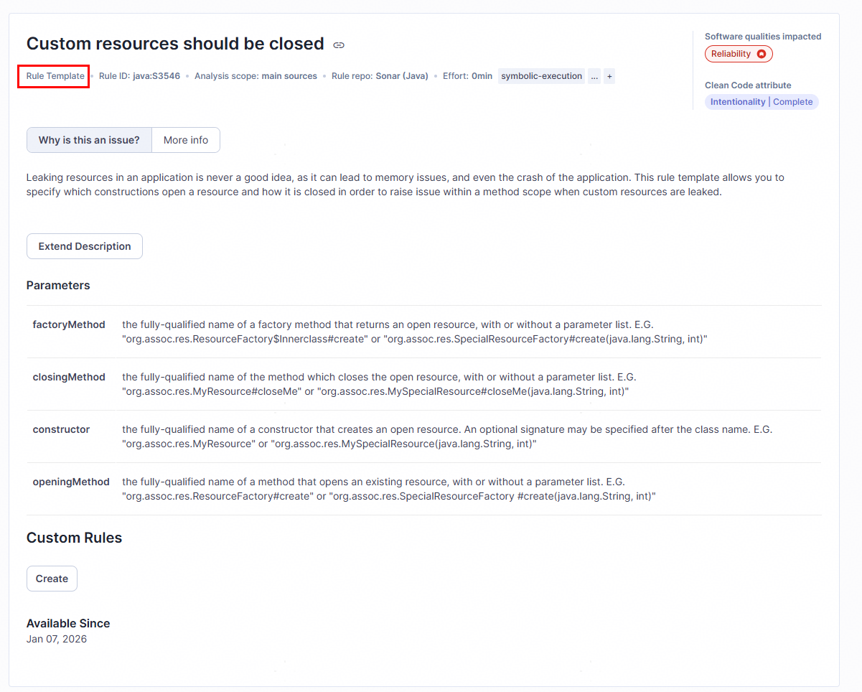
Task: Click the Rule Template label
Action: [x=55, y=76]
